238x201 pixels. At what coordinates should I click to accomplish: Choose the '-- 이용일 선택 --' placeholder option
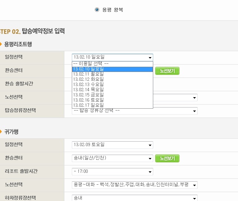tap(112, 64)
